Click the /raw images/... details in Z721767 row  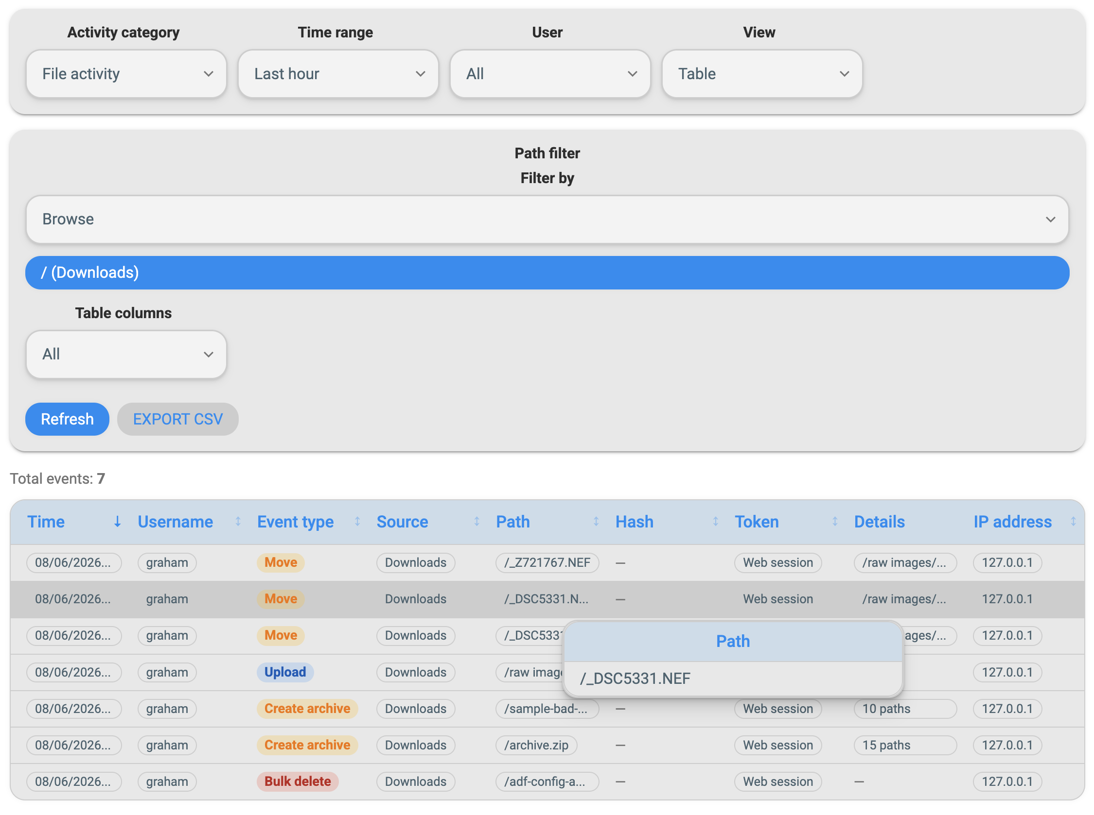pos(905,562)
